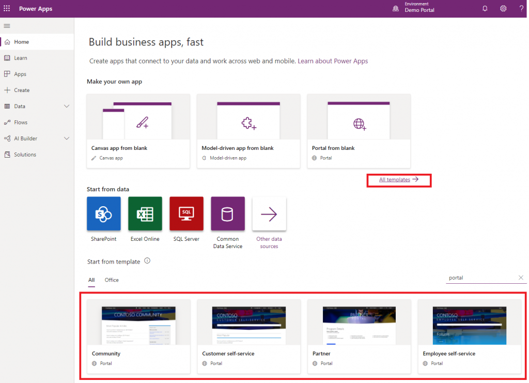Viewport: 529px width, 383px height.
Task: Clear the portal search box text
Action: click(521, 278)
